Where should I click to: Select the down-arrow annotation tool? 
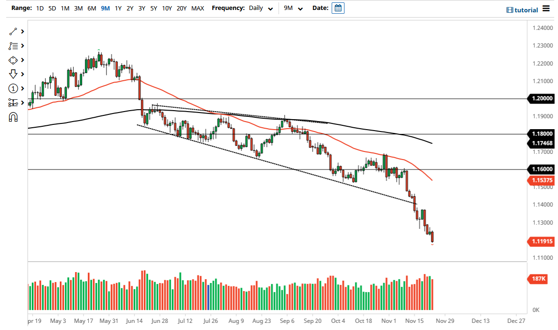(13, 74)
